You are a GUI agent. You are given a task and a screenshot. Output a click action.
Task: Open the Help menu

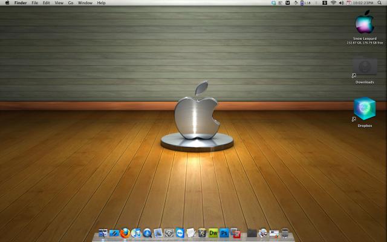point(101,3)
